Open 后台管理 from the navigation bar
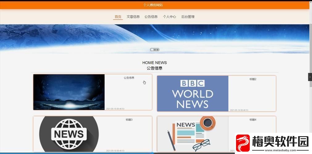312x154 pixels. point(188,17)
